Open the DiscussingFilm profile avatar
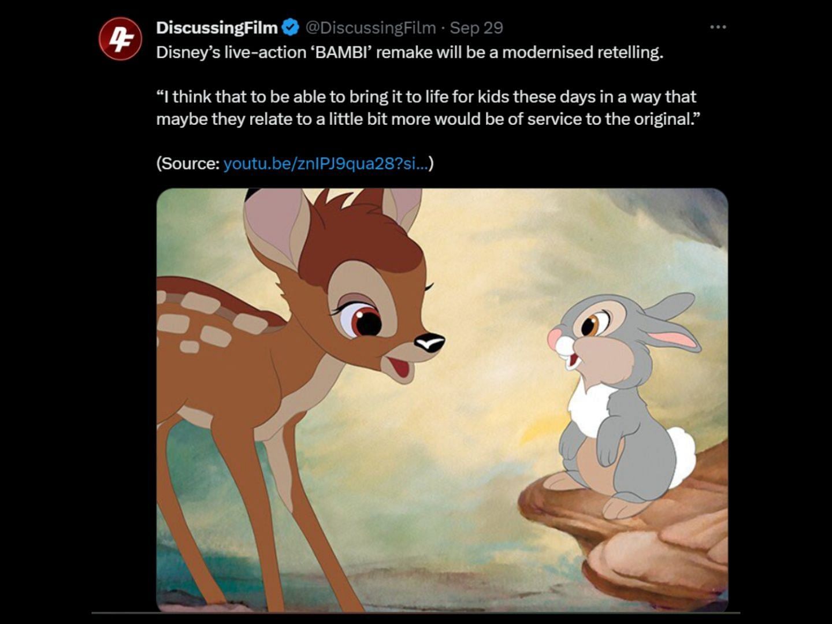 pos(120,39)
